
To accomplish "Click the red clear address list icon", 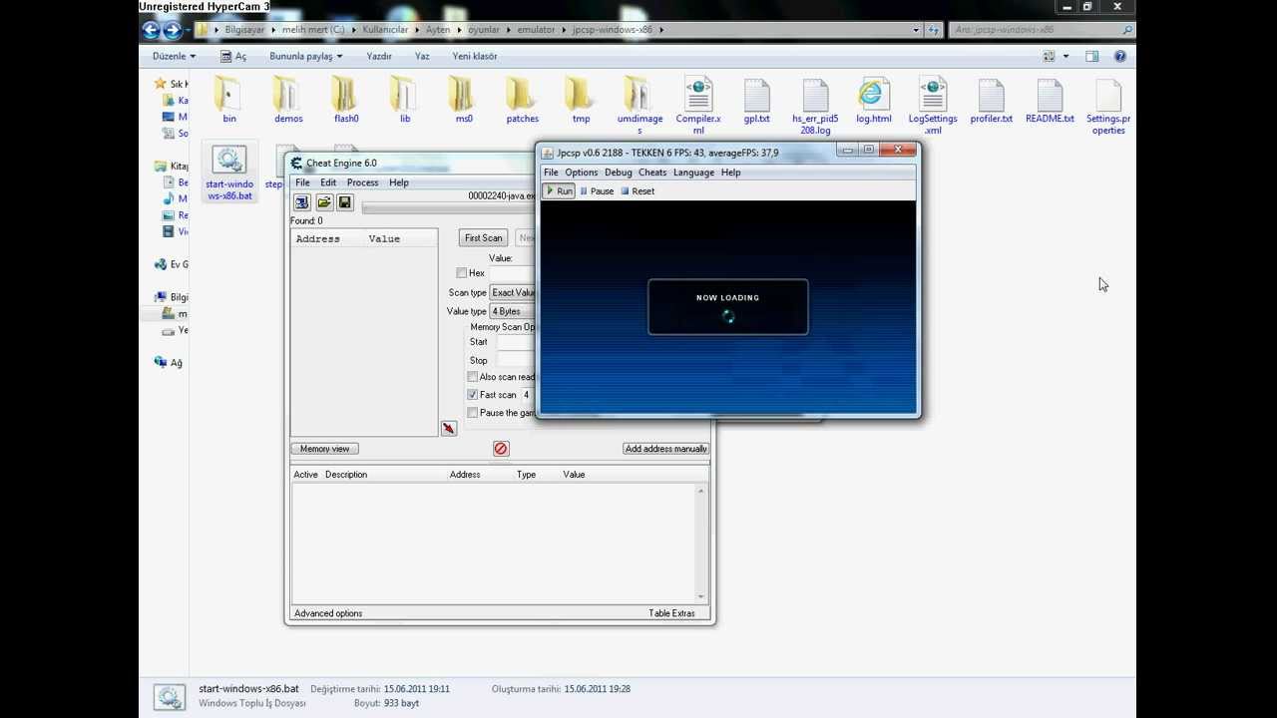I will pyautogui.click(x=501, y=449).
